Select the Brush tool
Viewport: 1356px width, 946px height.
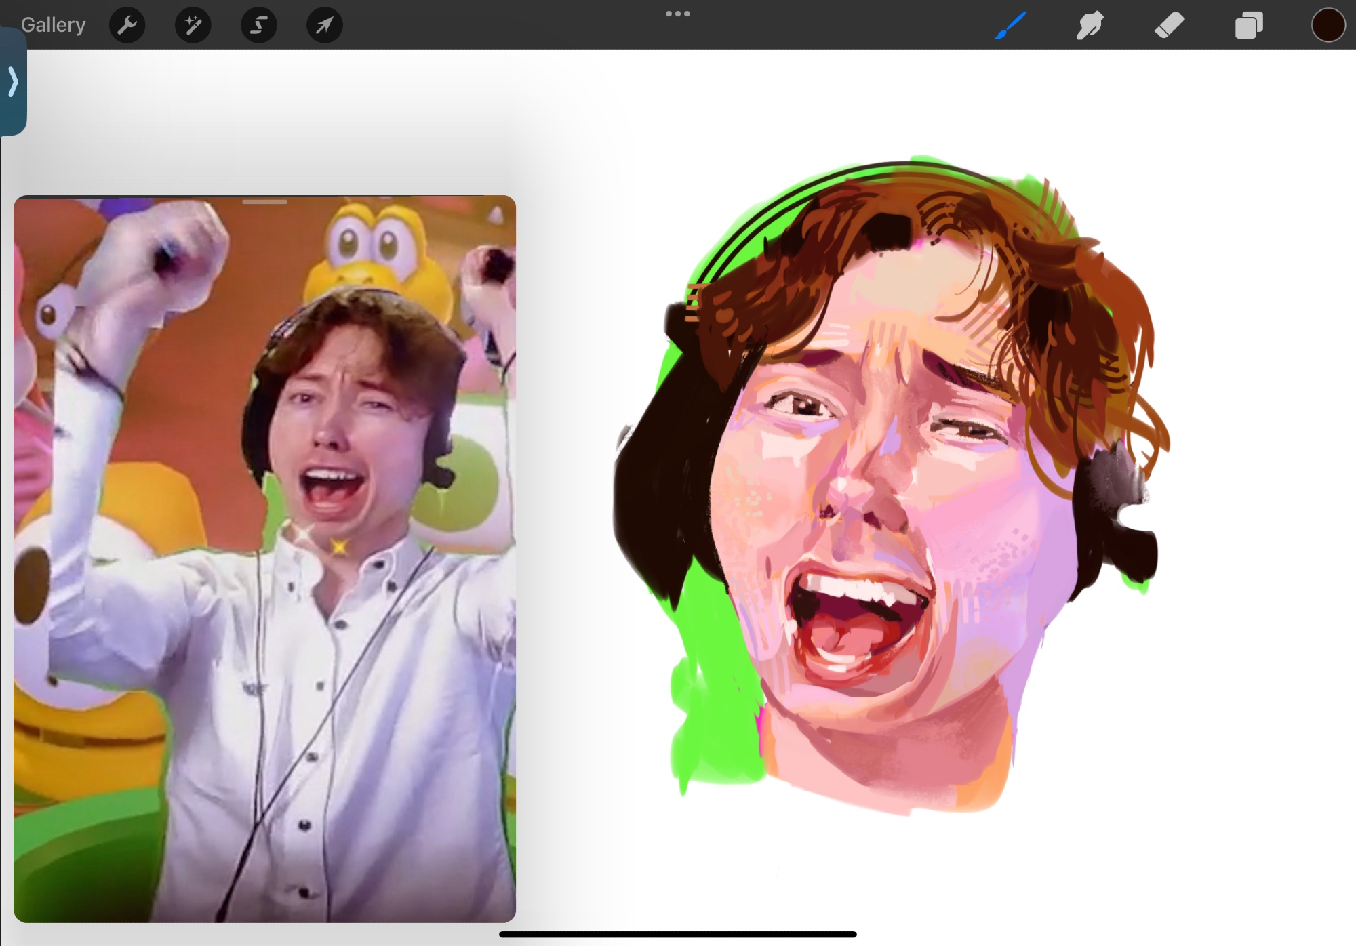point(1010,26)
